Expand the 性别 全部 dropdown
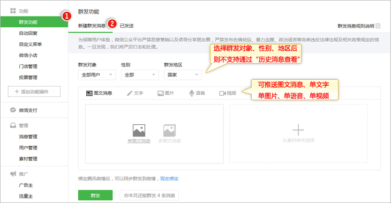Viewport: 391px width, 203px height. coord(140,75)
